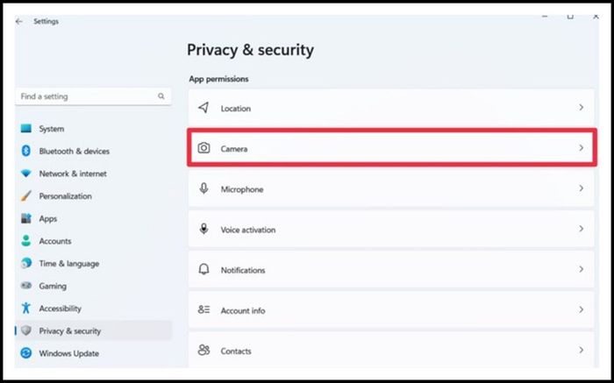
Task: Click the Camera icon in App permissions
Action: click(x=203, y=148)
